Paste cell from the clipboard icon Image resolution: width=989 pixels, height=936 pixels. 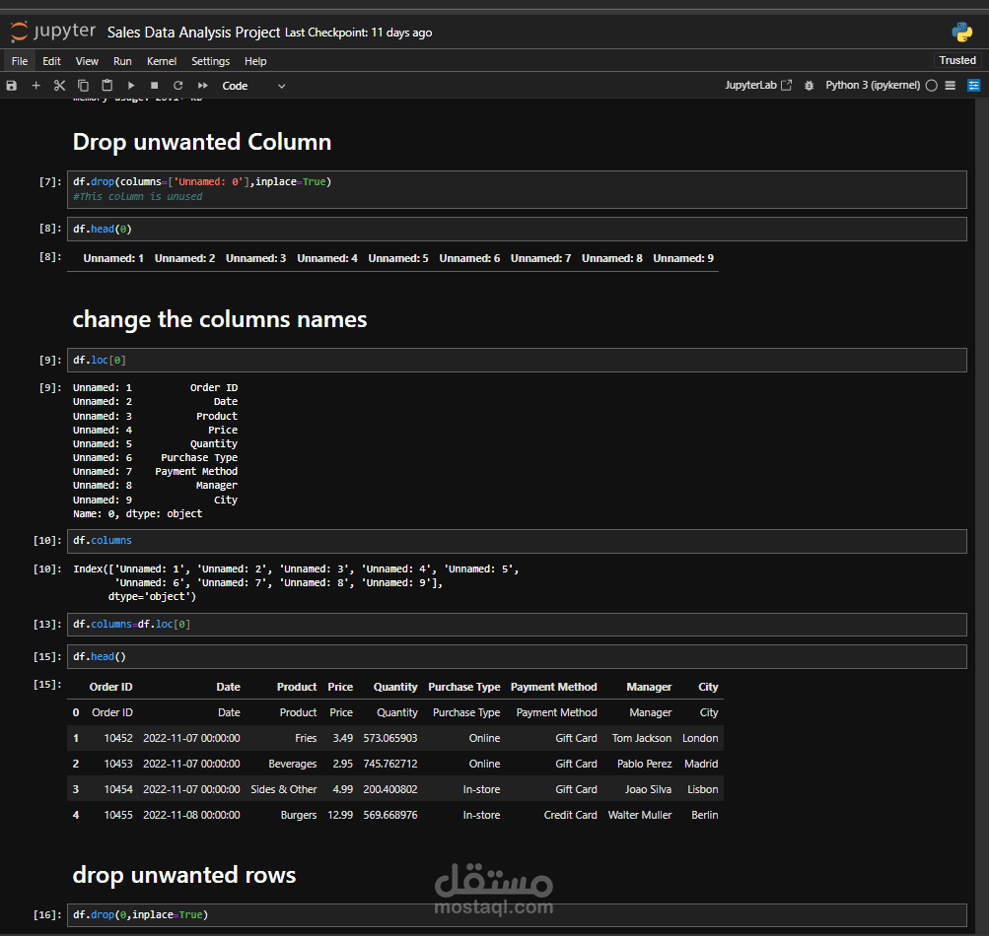coord(107,86)
